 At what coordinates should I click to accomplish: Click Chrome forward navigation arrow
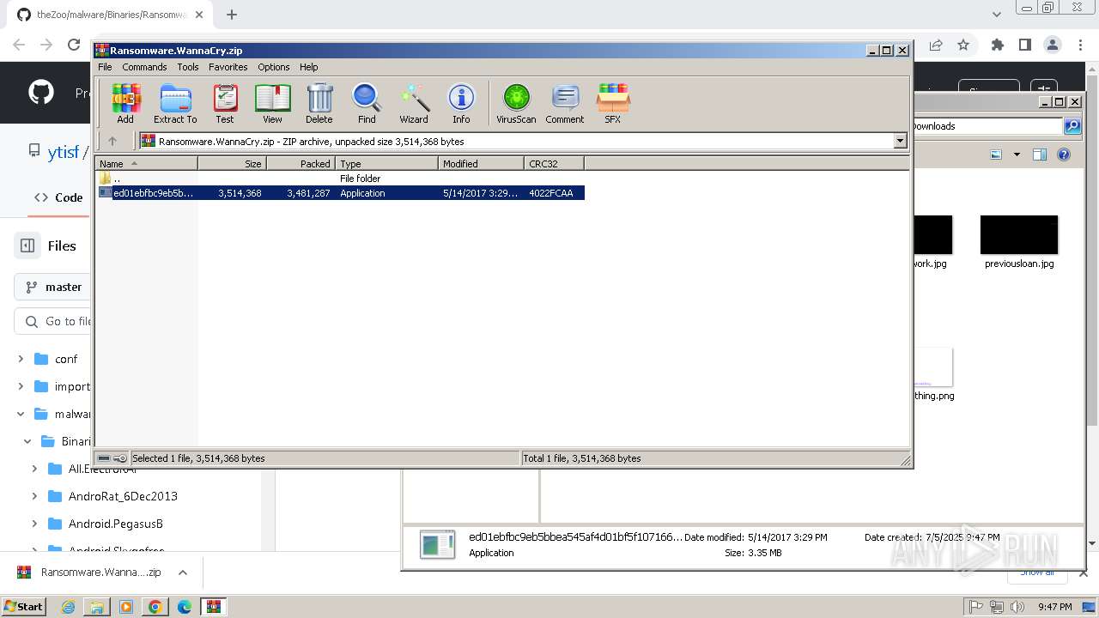(46, 45)
